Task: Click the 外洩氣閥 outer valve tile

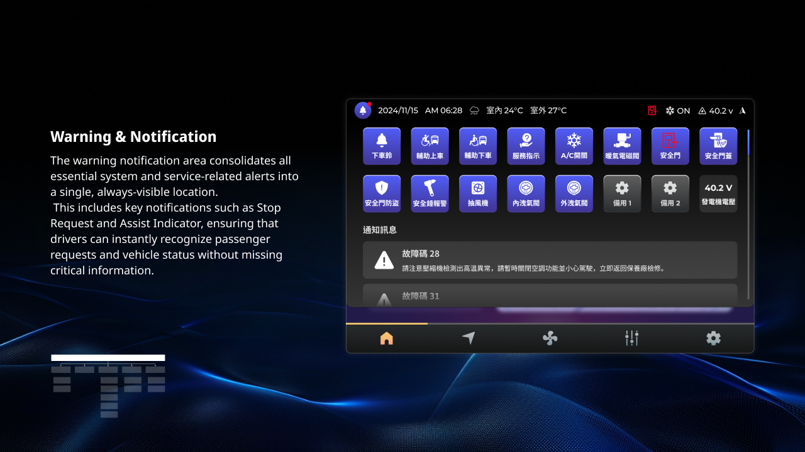Action: click(574, 193)
